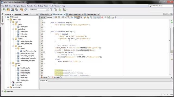
Task: Toggle Highlight Search in editor toolbar
Action: pyautogui.click(x=78, y=17)
